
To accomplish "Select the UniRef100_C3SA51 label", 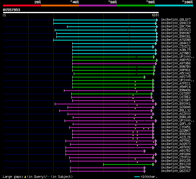I will pyautogui.click(x=176, y=127).
